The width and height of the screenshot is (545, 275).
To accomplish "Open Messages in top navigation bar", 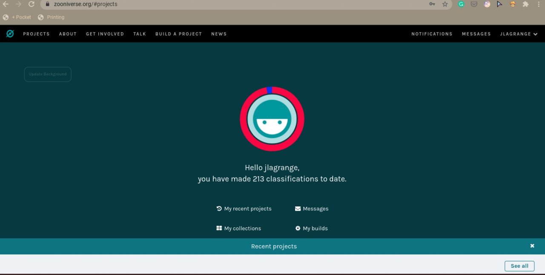I will point(476,34).
